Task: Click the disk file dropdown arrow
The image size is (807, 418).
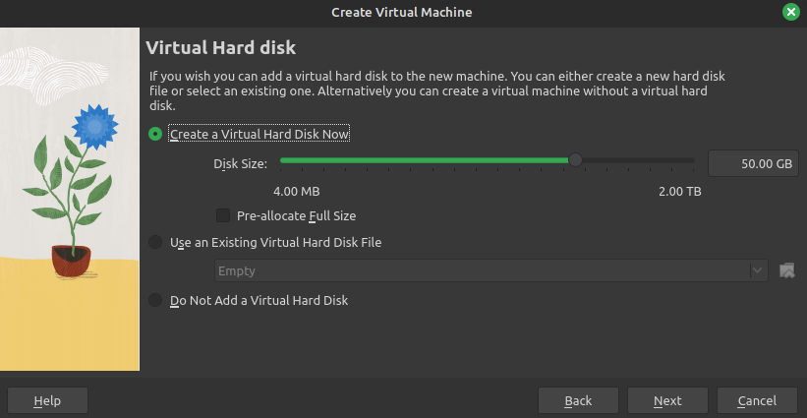Action: coord(757,270)
